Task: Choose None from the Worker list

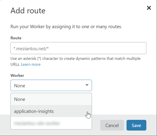Action: pyautogui.click(x=51, y=99)
